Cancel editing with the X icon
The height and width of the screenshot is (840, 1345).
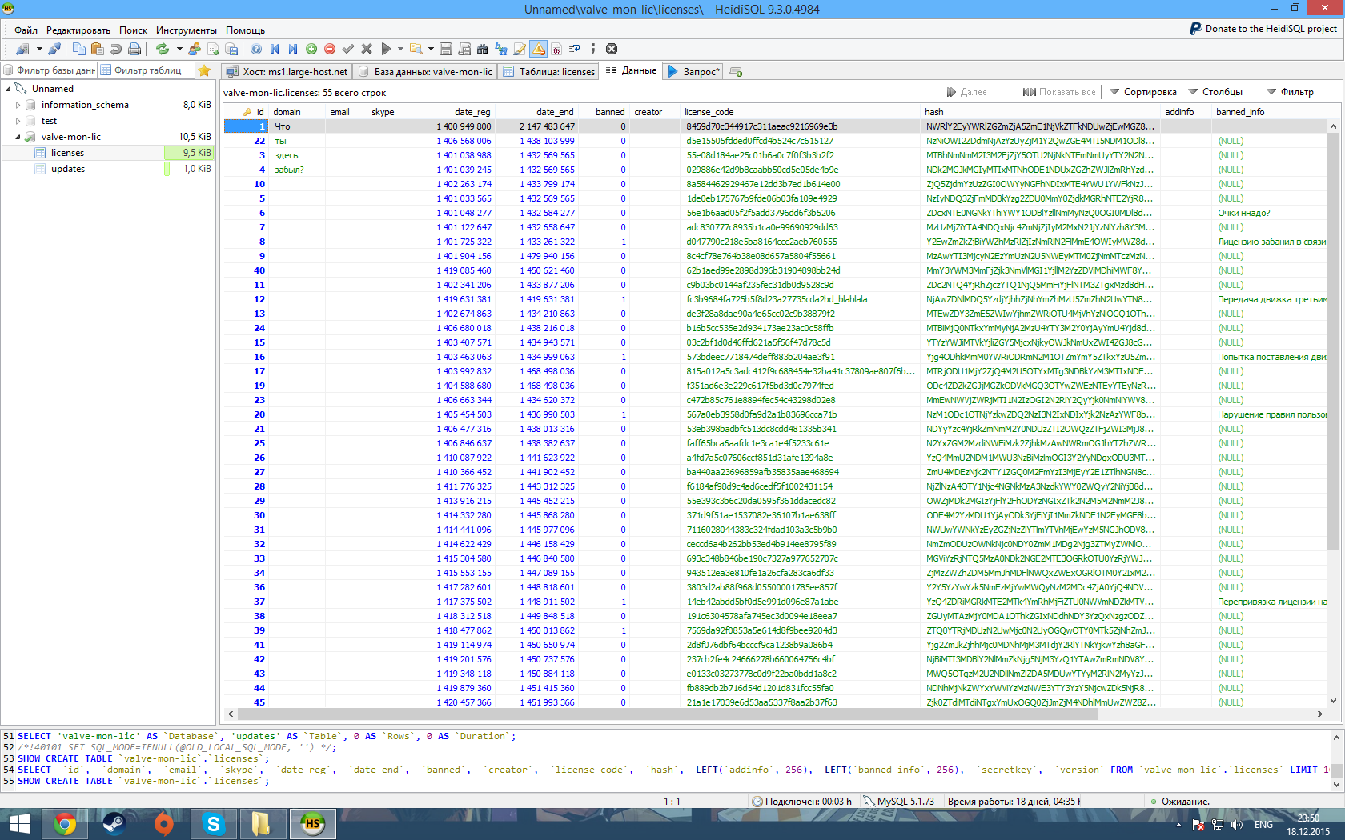pos(367,49)
